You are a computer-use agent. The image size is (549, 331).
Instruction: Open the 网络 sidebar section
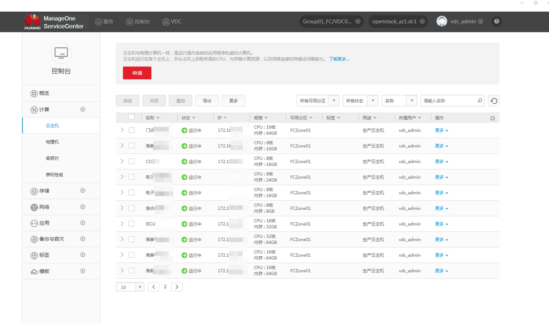click(x=61, y=207)
